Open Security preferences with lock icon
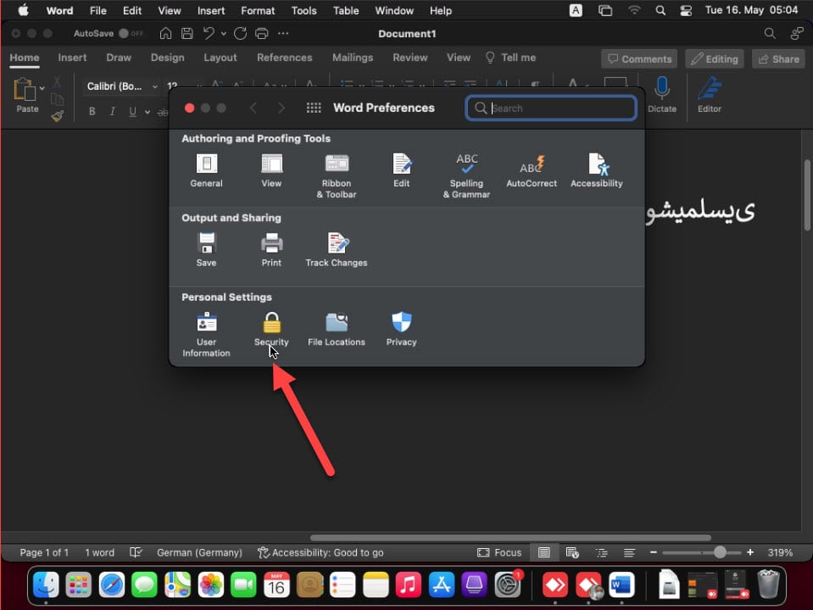 pos(271,329)
